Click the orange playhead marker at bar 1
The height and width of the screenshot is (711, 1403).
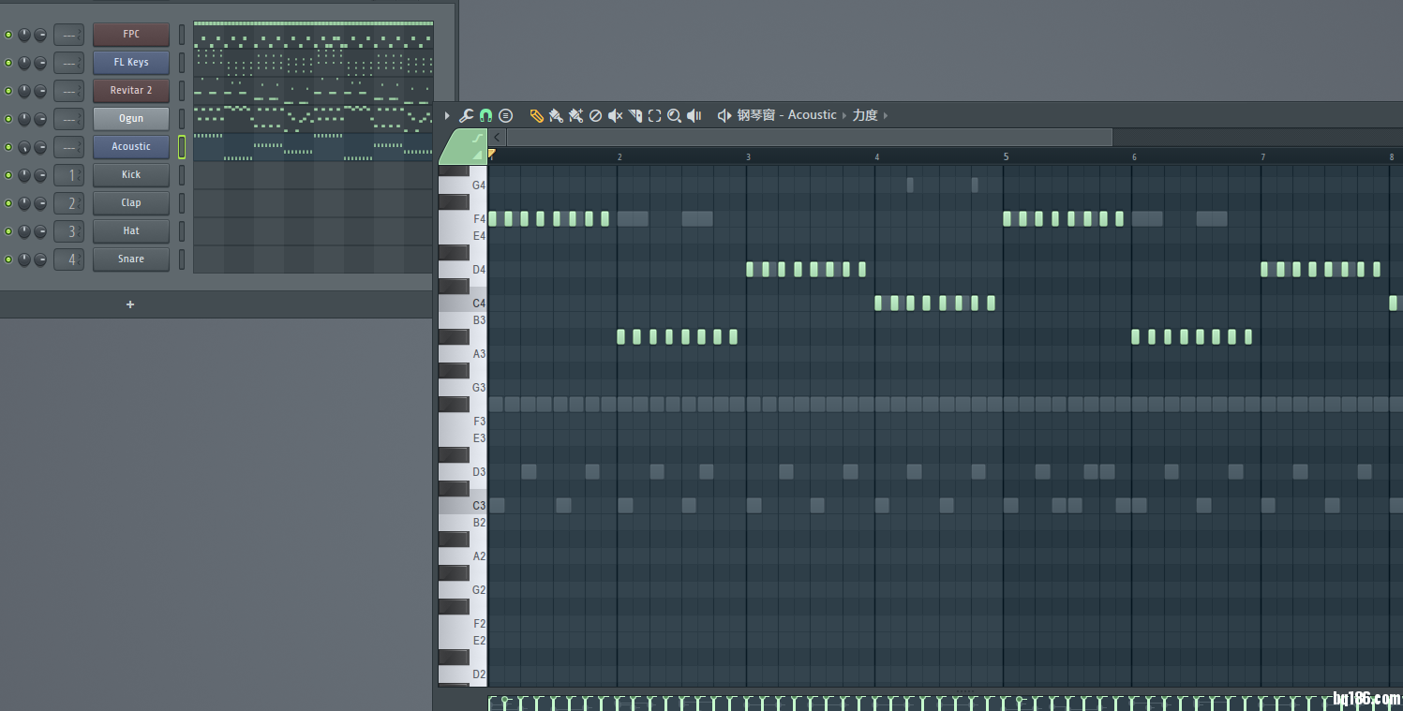pyautogui.click(x=492, y=154)
